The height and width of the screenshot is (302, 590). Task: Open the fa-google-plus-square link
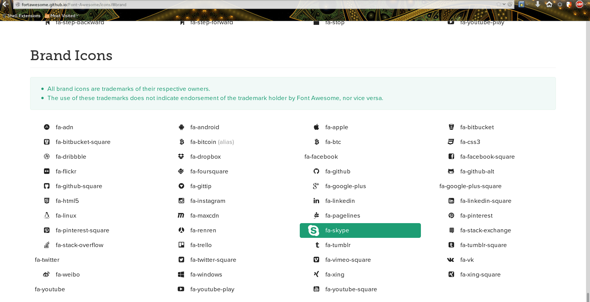pos(470,186)
